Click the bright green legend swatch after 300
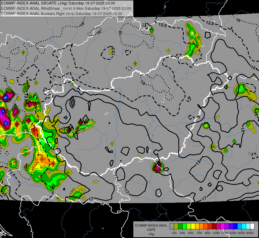 (x=184, y=226)
